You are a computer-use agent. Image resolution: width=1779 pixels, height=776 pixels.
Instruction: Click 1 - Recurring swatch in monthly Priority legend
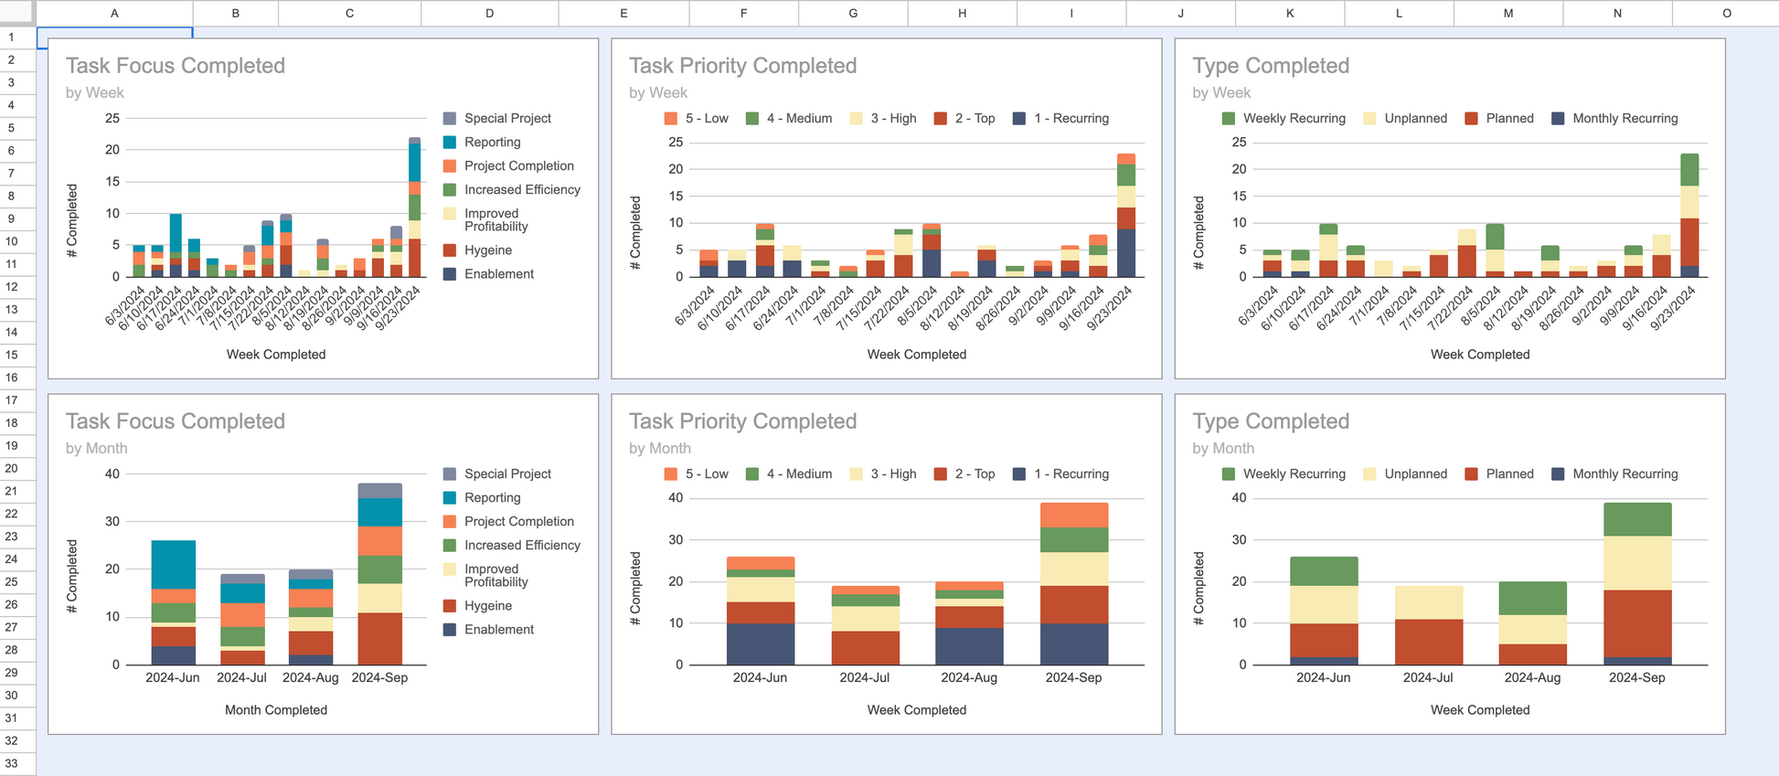[1019, 474]
